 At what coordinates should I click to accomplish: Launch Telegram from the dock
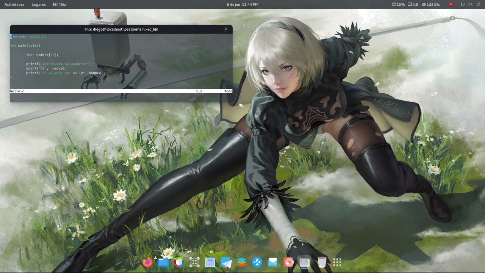(x=226, y=262)
